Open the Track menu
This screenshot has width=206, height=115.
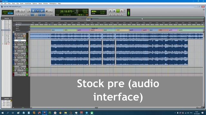pyautogui.click(x=14, y=4)
